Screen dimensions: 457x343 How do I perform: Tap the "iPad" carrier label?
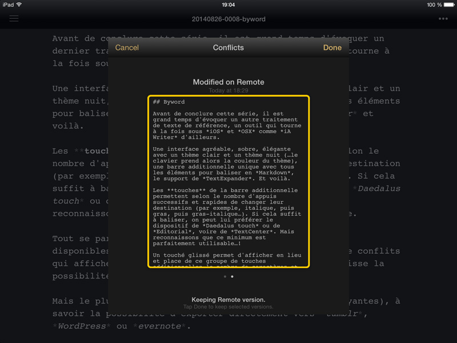(x=8, y=5)
